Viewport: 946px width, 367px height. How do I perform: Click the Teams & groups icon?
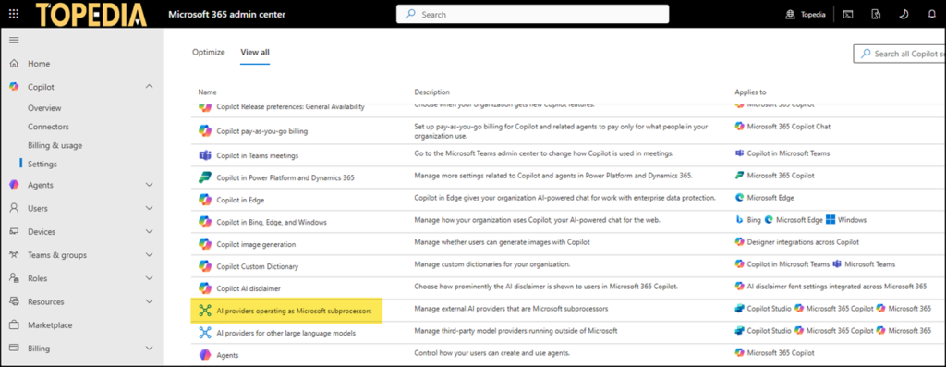pyautogui.click(x=15, y=255)
